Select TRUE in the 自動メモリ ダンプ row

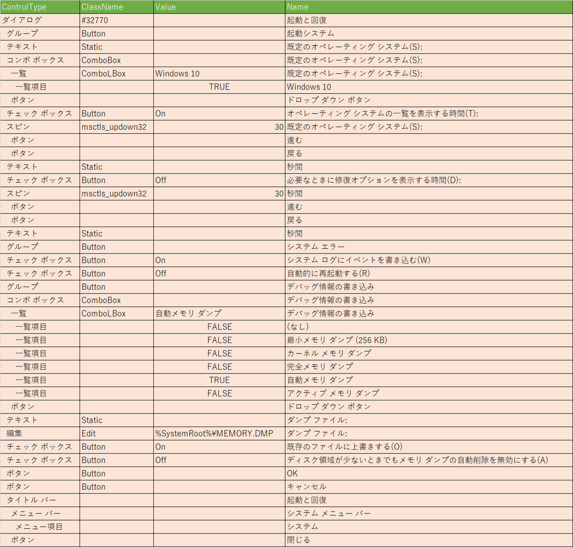(x=219, y=380)
